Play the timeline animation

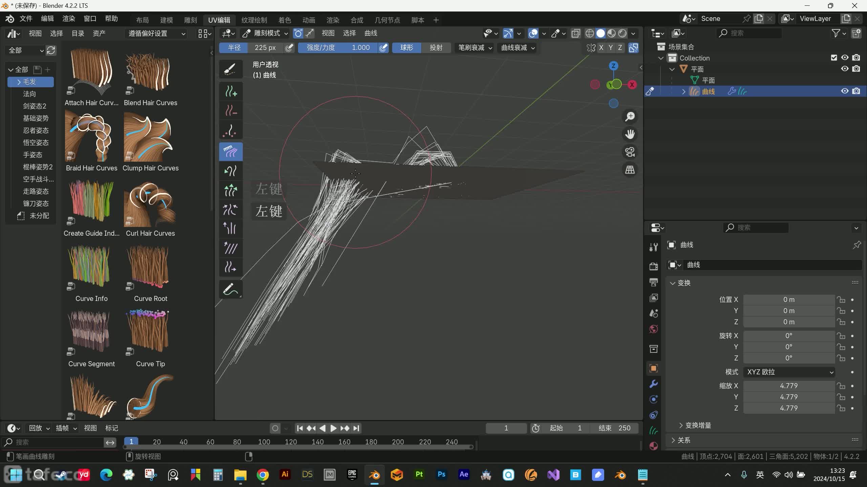click(333, 428)
